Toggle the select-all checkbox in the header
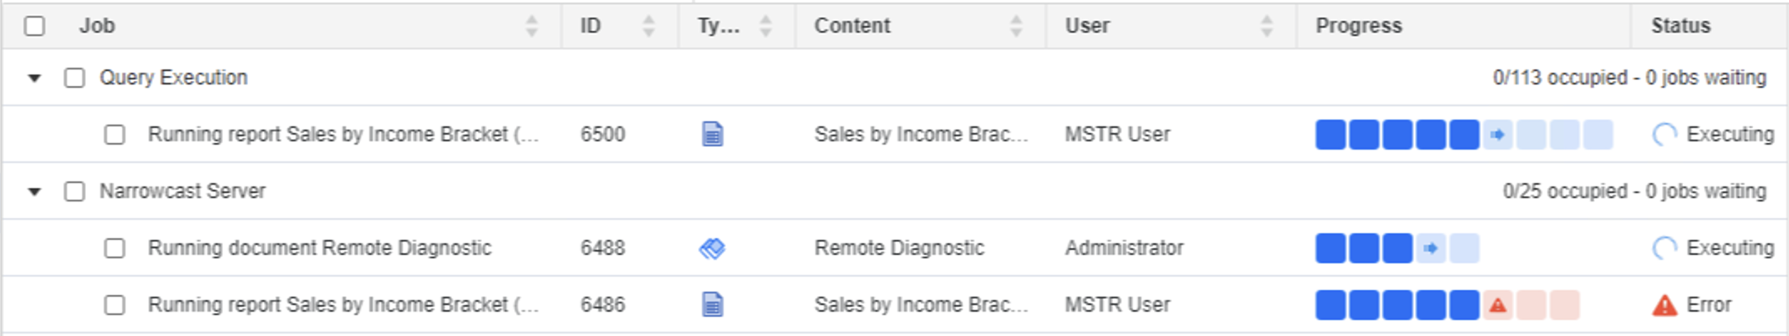Screen dimensions: 1789x336 coord(34,26)
